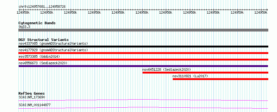
Task: Click the 9q33.3 band label
Action: (24, 27)
